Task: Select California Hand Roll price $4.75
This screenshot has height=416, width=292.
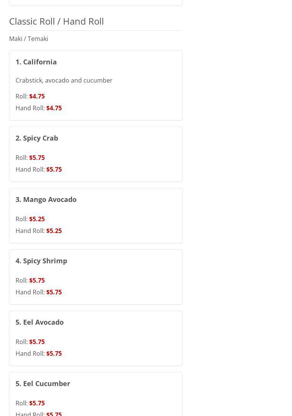Action: 54,108
